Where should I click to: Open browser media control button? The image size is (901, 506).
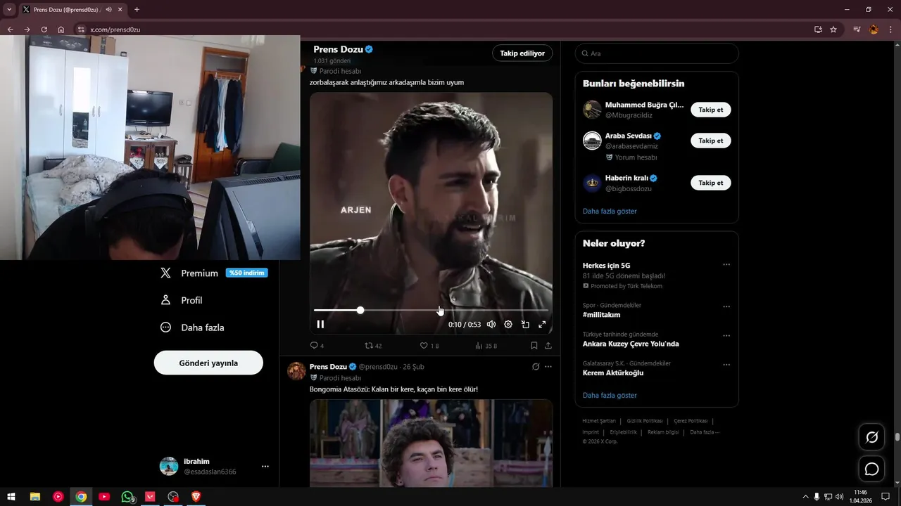pos(857,30)
